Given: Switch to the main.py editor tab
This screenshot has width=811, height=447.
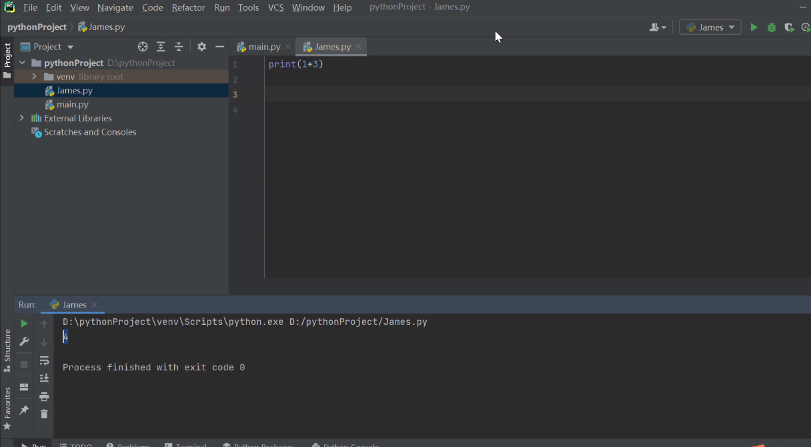Looking at the screenshot, I should [264, 47].
